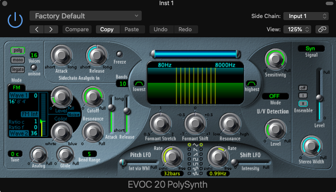
Task: Click the Glide knob
Action: 65,155
